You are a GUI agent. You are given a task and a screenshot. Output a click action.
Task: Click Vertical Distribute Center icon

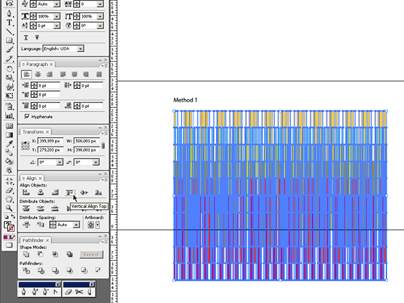pos(40,208)
